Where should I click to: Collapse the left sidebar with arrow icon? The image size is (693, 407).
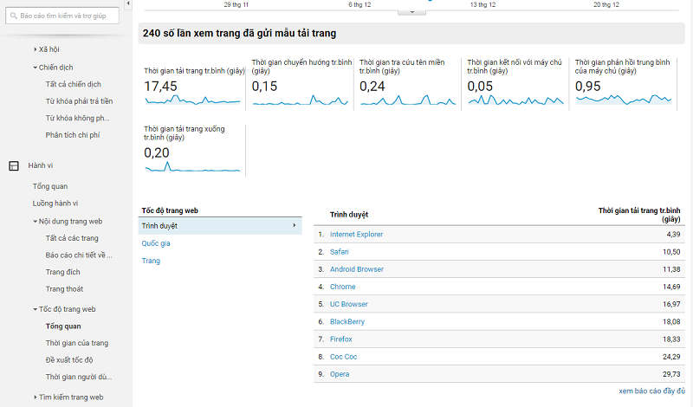128,4
